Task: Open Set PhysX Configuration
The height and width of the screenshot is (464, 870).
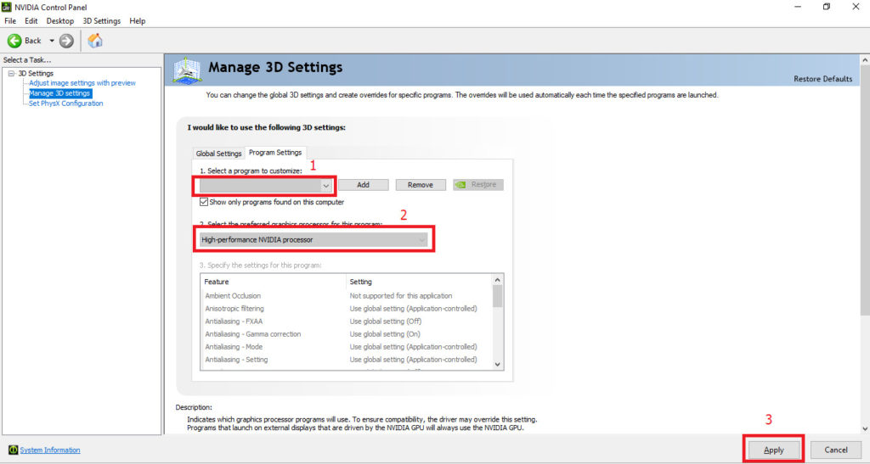Action: [66, 103]
